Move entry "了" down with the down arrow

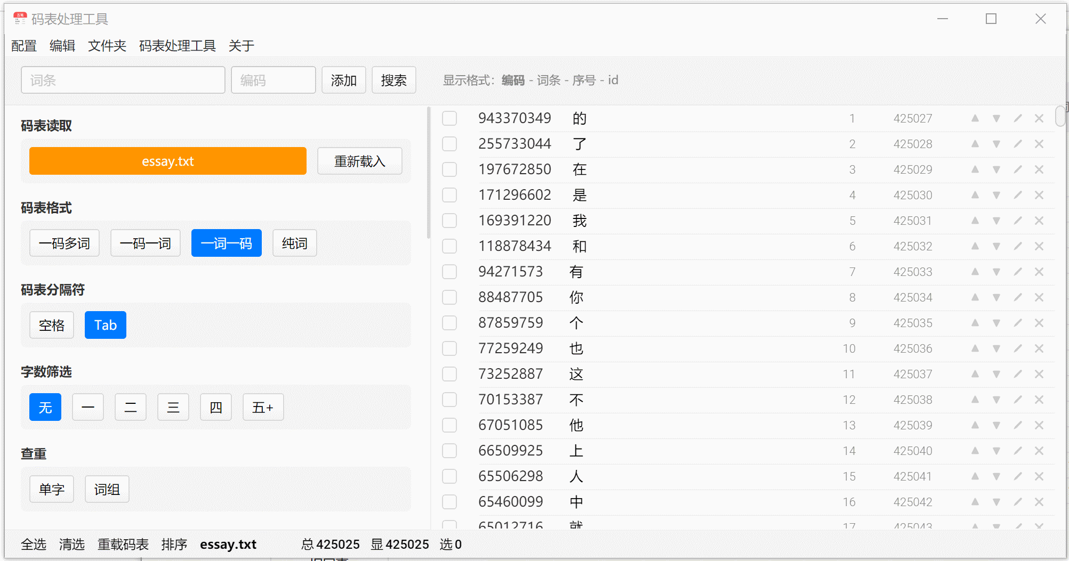coord(996,144)
